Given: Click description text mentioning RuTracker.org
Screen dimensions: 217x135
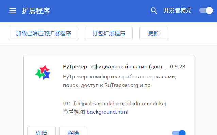Looking at the screenshot, I should [x=120, y=81].
